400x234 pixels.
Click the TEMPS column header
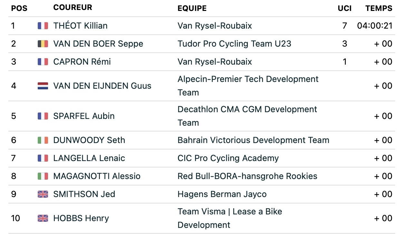tap(379, 8)
